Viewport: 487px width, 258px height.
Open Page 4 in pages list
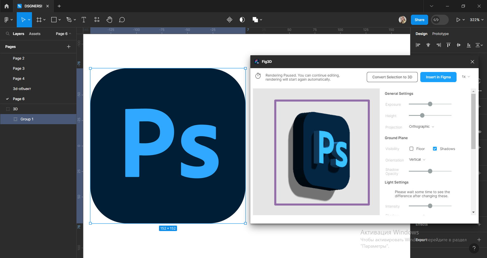click(x=38, y=79)
